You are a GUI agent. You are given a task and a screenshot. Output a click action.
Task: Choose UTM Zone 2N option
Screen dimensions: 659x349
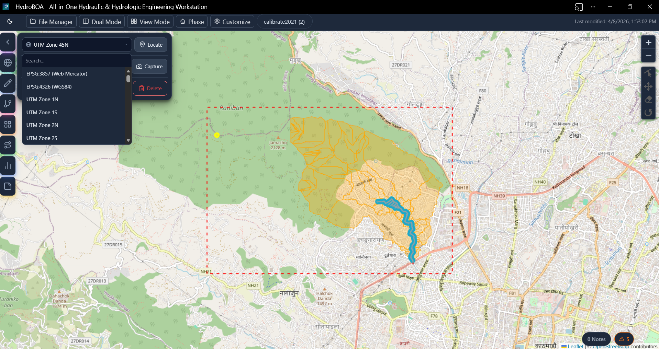(x=42, y=125)
